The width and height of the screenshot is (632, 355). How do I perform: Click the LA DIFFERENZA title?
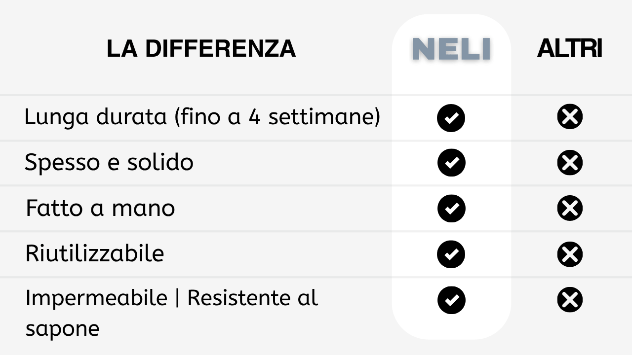[201, 49]
